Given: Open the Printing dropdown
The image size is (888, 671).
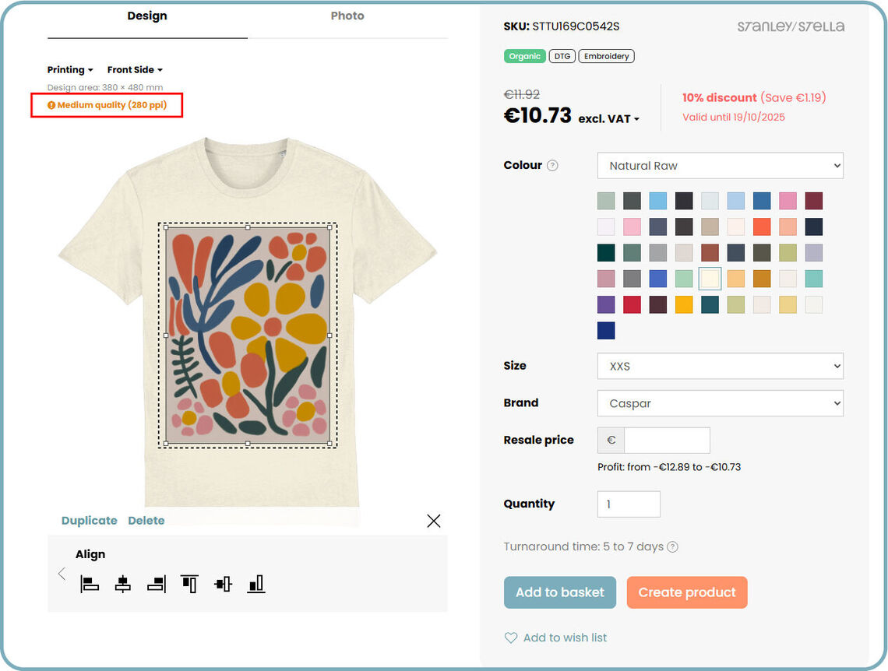Looking at the screenshot, I should pos(70,70).
